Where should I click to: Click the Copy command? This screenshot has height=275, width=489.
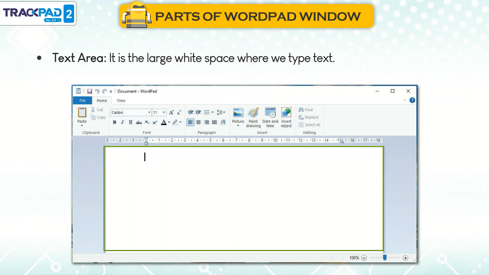(98, 117)
